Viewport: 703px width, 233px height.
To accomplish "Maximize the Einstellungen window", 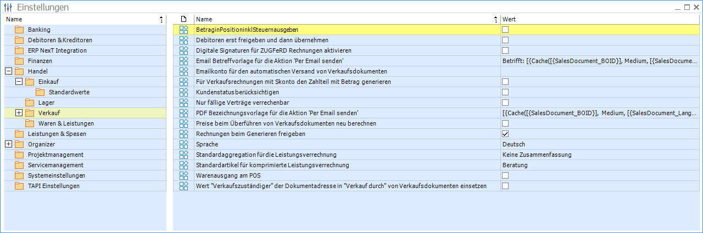I will [687, 7].
